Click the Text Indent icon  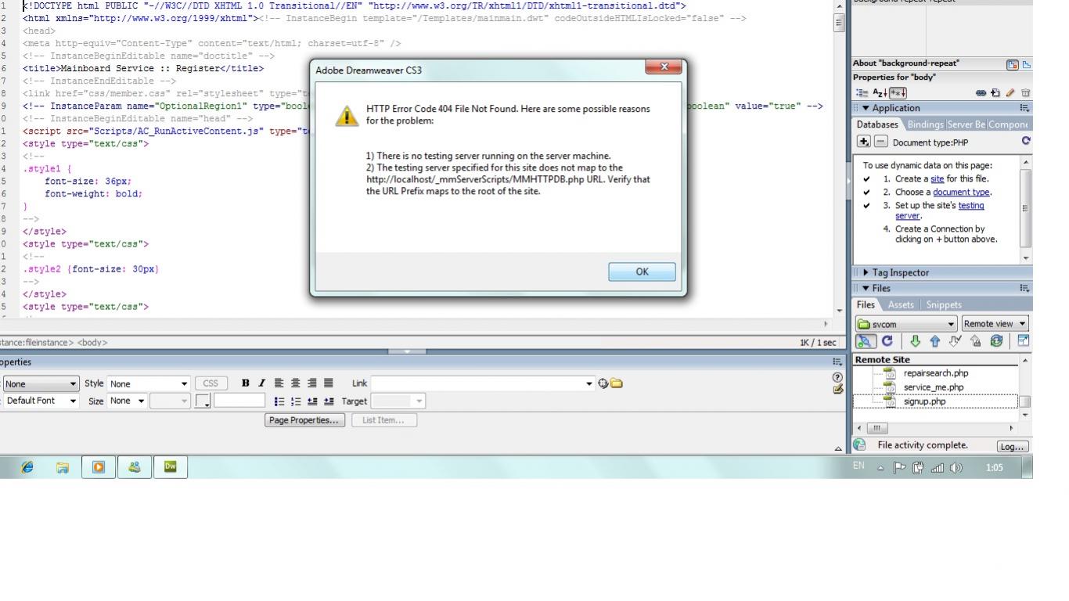click(x=328, y=401)
